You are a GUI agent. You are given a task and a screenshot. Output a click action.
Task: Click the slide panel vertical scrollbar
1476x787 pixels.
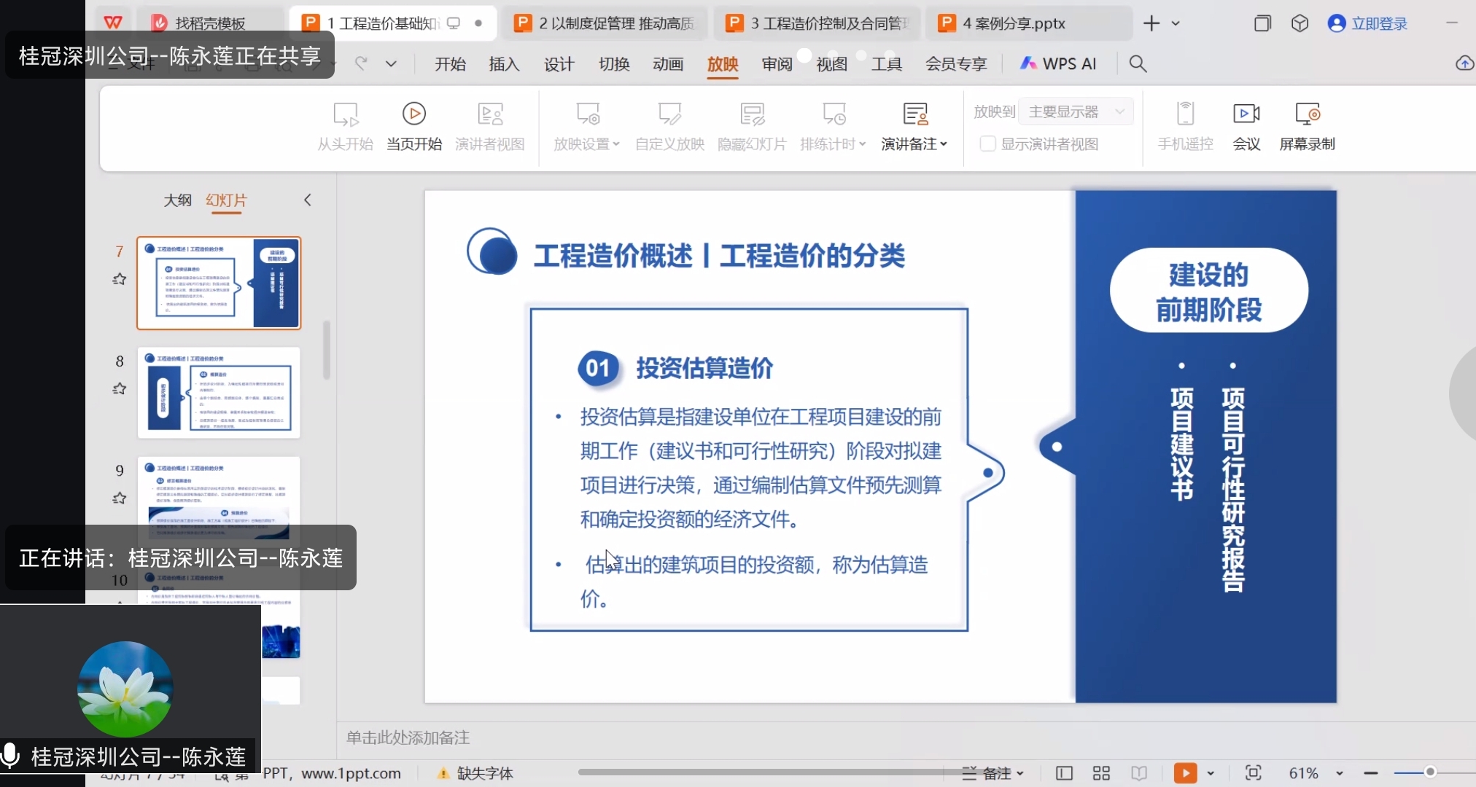[x=327, y=350]
